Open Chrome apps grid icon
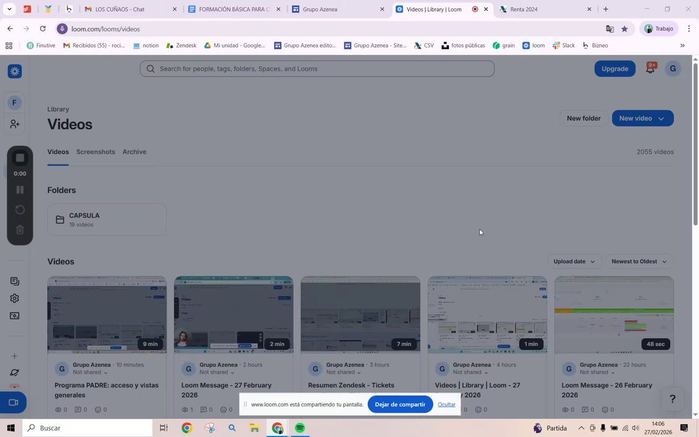Image resolution: width=699 pixels, height=437 pixels. [x=9, y=45]
